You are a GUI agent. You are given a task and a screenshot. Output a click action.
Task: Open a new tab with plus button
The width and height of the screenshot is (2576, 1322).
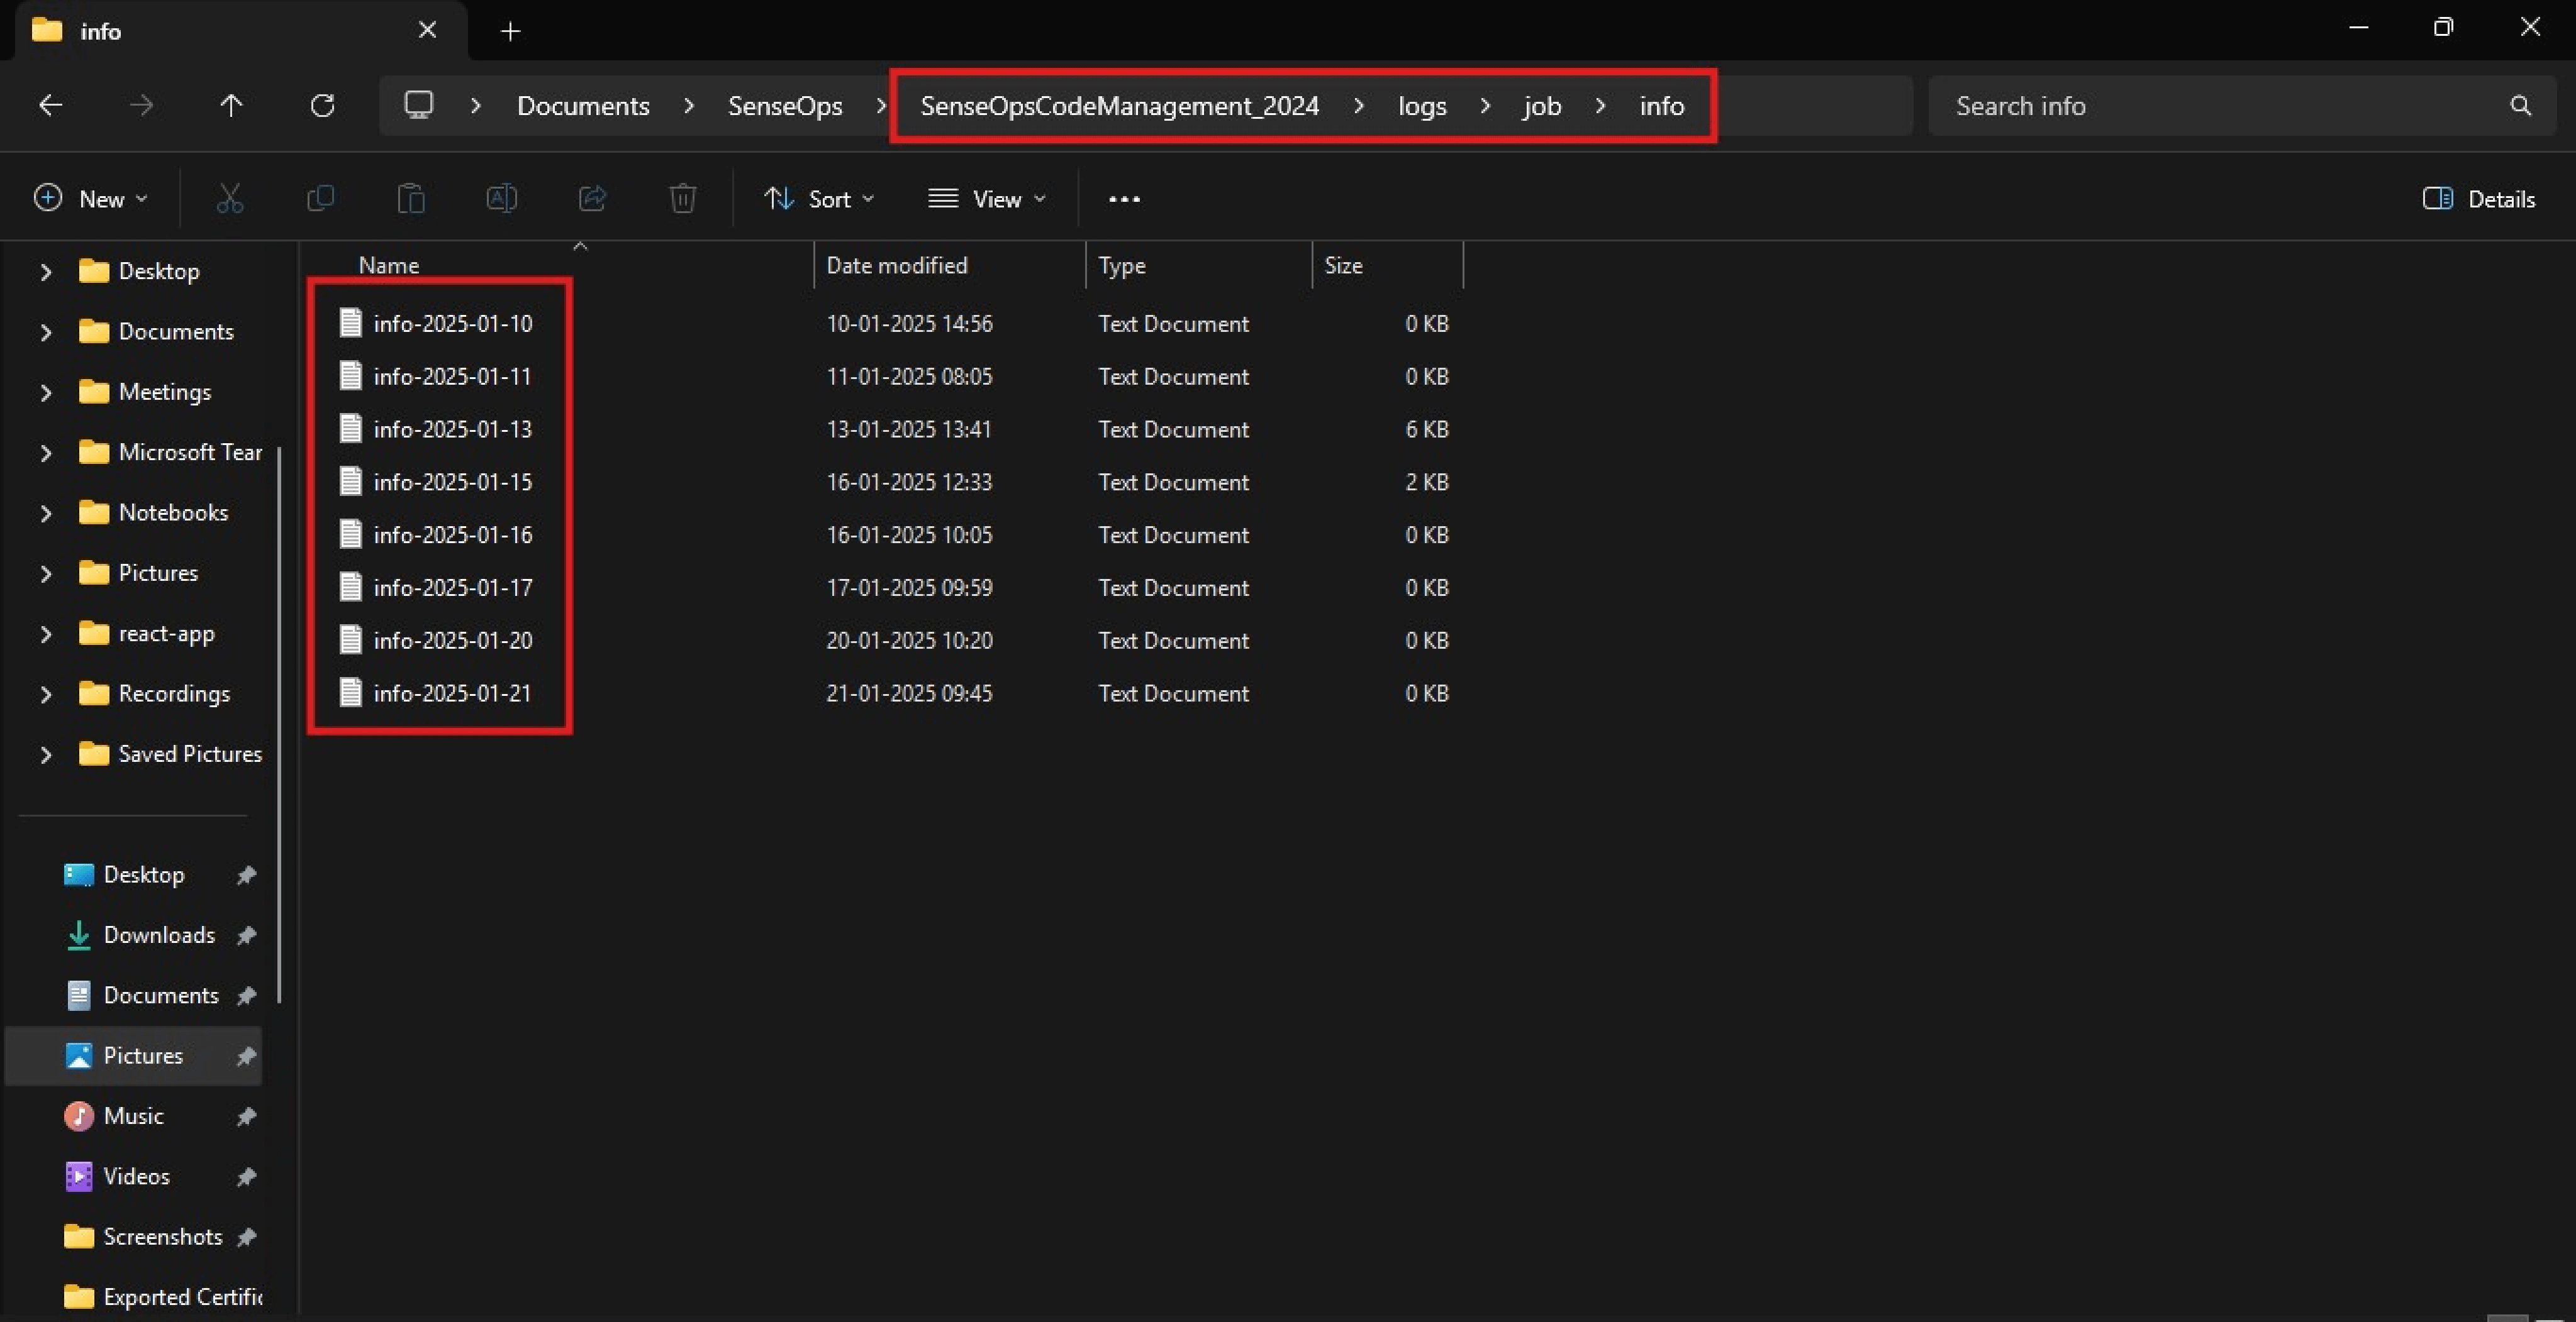510,32
